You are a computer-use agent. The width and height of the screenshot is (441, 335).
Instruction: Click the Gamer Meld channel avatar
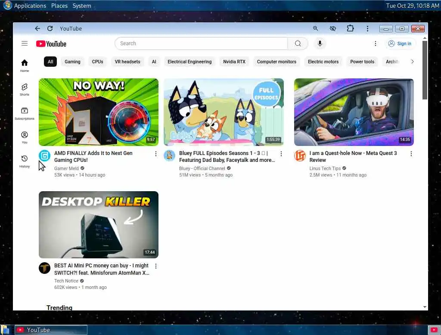44,155
